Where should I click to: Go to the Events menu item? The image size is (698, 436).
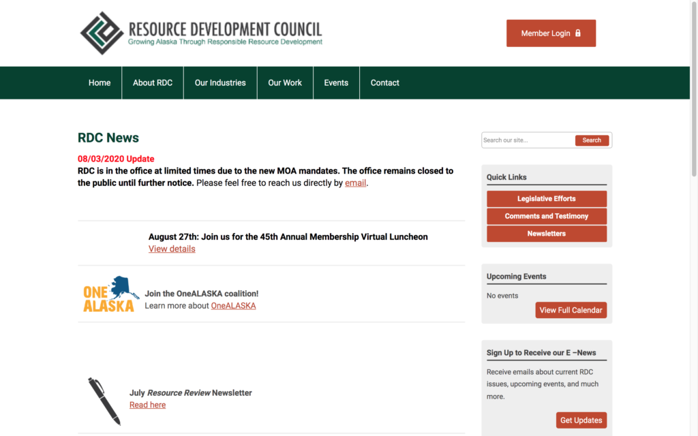336,83
